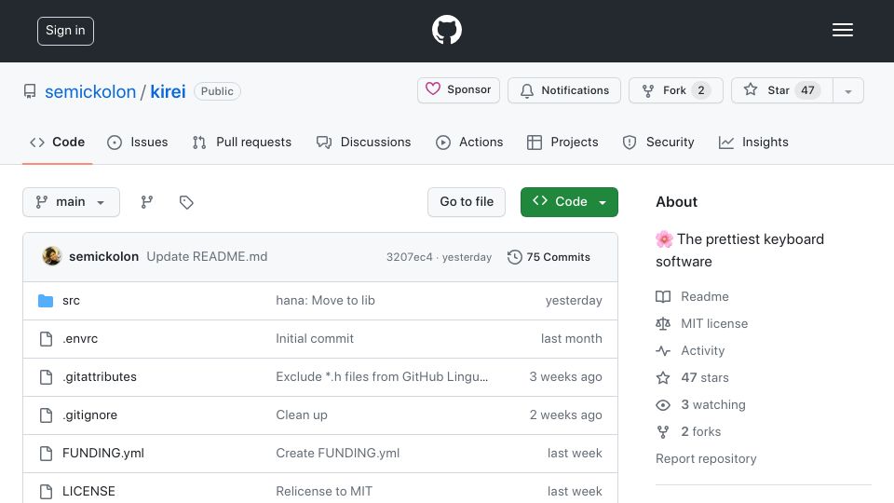Click the file icon next to .gitignore
Viewport: 894px width, 503px height.
click(47, 415)
